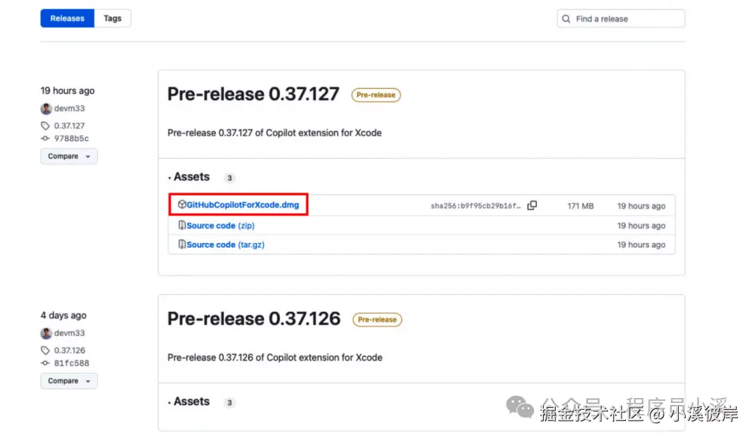Copy the sha256 hash with the clipboard icon
This screenshot has height=437, width=752.
532,205
